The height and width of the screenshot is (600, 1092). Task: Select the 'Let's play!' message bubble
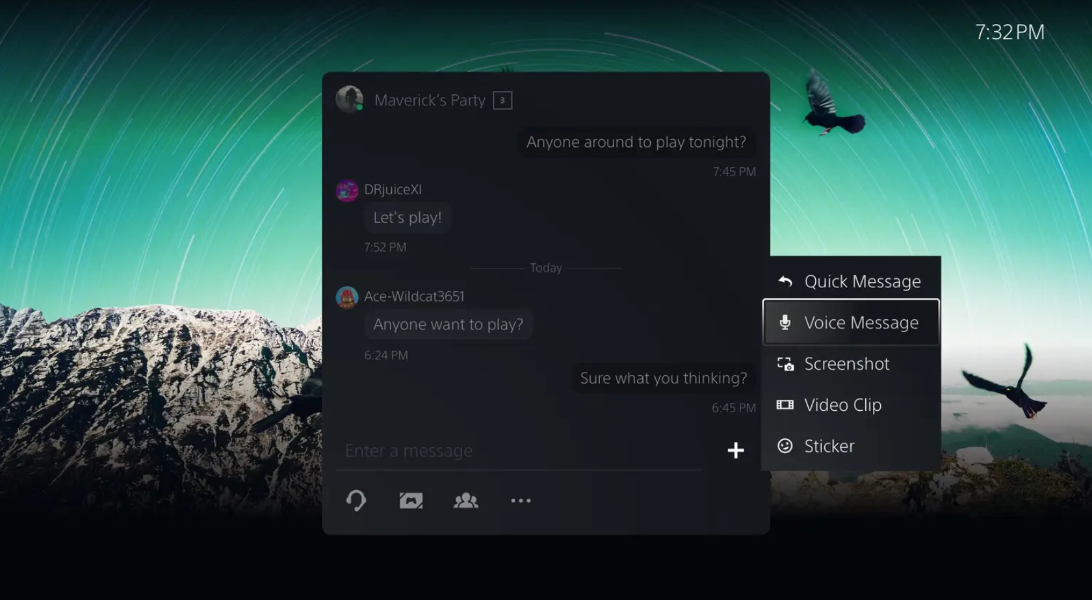click(408, 218)
